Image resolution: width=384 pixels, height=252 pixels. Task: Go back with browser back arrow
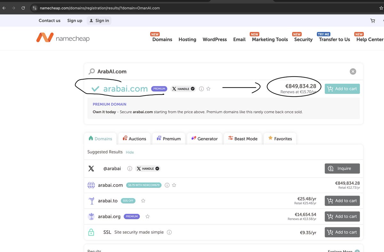click(4, 8)
